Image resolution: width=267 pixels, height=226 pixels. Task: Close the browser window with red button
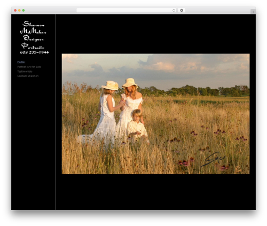tap(15, 10)
